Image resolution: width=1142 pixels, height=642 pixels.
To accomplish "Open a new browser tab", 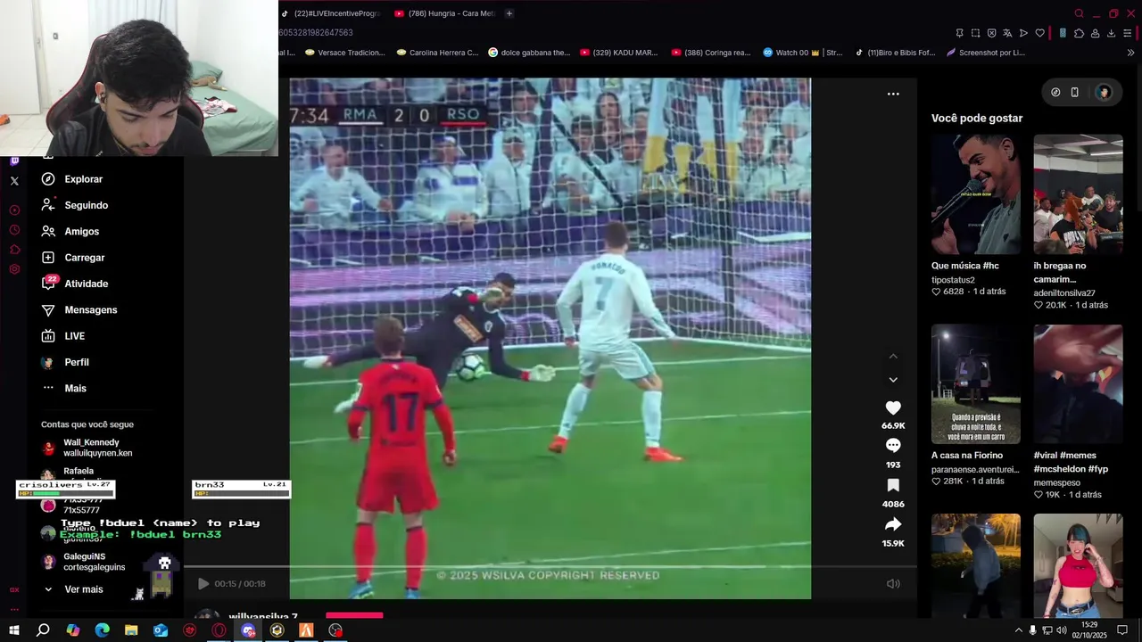I will click(509, 13).
